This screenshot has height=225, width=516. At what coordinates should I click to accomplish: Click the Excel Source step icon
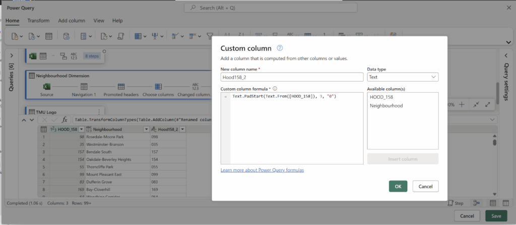(x=47, y=87)
